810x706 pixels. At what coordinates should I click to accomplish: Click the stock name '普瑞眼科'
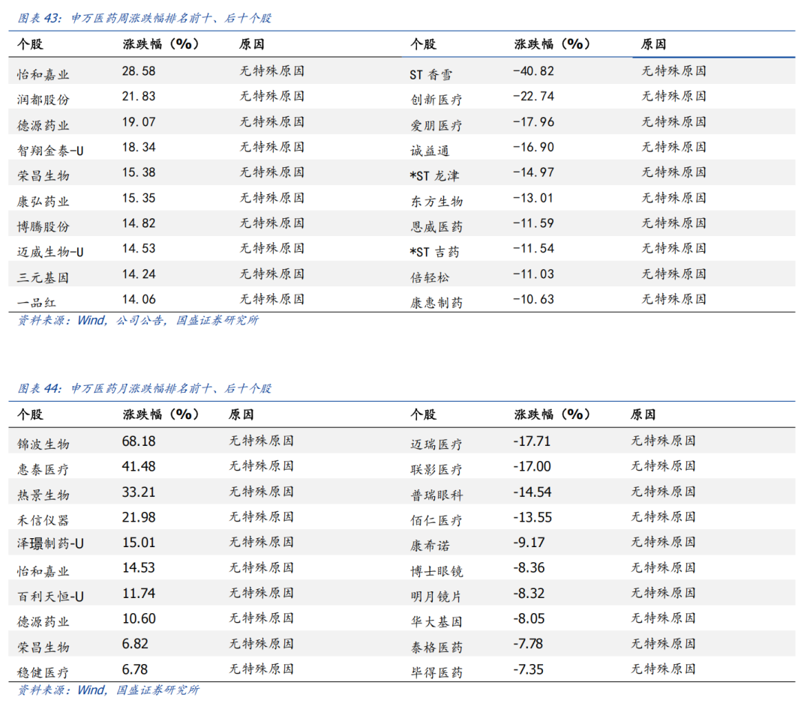pyautogui.click(x=436, y=495)
